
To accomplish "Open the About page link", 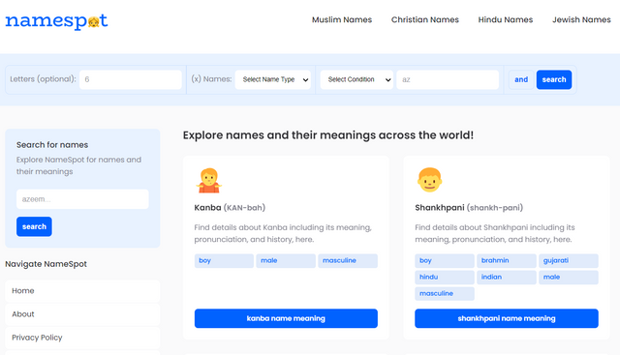I will 82,314.
